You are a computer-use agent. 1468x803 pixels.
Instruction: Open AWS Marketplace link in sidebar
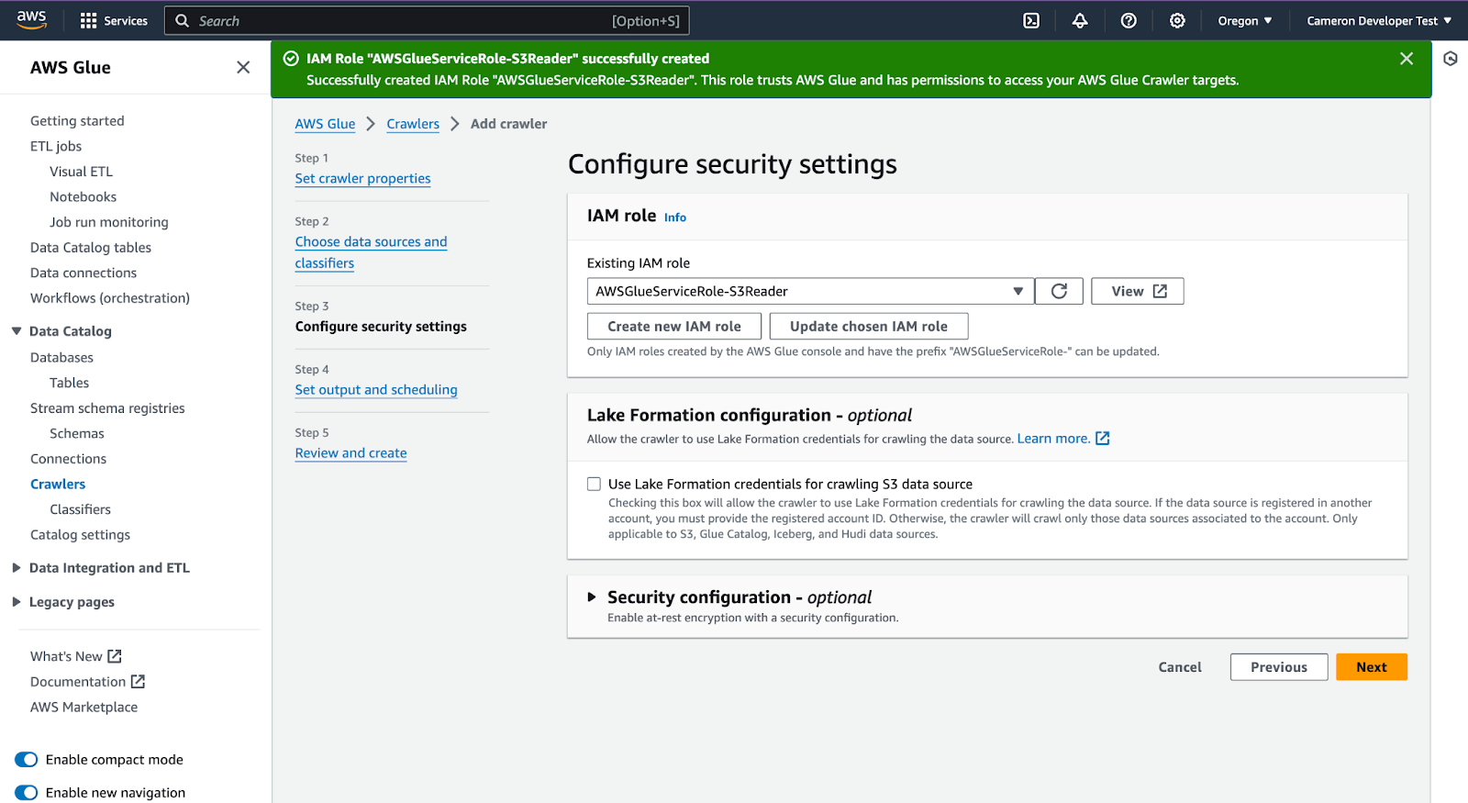tap(83, 707)
